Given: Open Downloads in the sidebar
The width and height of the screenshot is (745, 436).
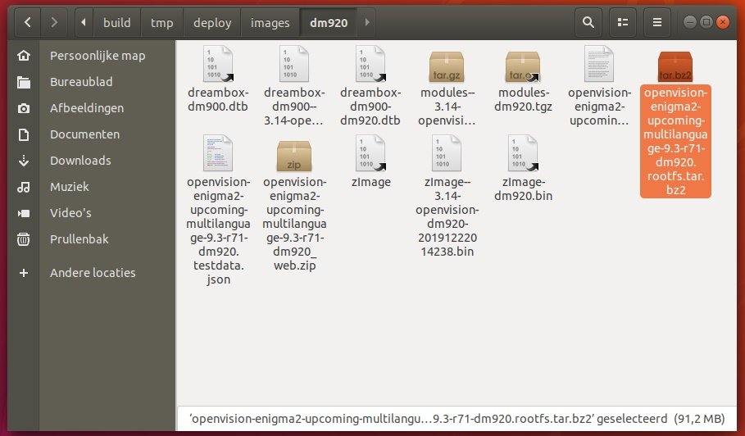Looking at the screenshot, I should click(79, 161).
